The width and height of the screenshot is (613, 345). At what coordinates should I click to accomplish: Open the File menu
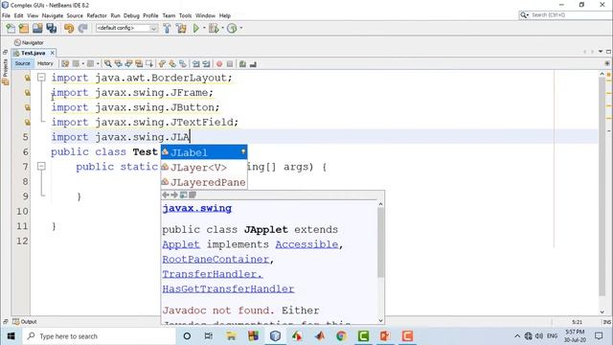(6, 15)
